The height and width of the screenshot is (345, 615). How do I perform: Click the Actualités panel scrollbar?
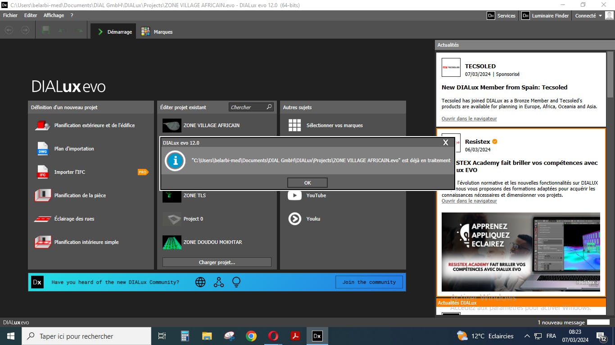[610, 74]
